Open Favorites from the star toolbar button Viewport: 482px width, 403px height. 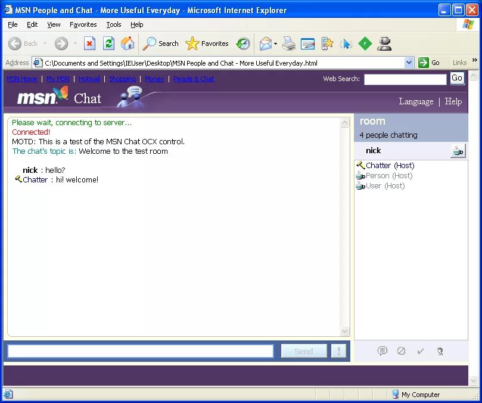[207, 44]
